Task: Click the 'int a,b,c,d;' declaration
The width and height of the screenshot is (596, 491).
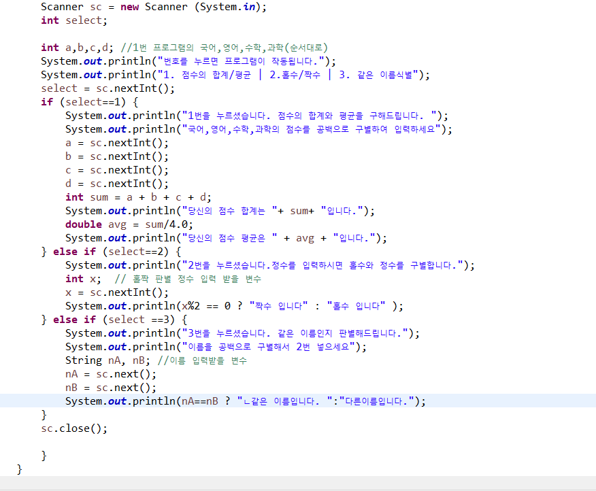Action: click(77, 48)
